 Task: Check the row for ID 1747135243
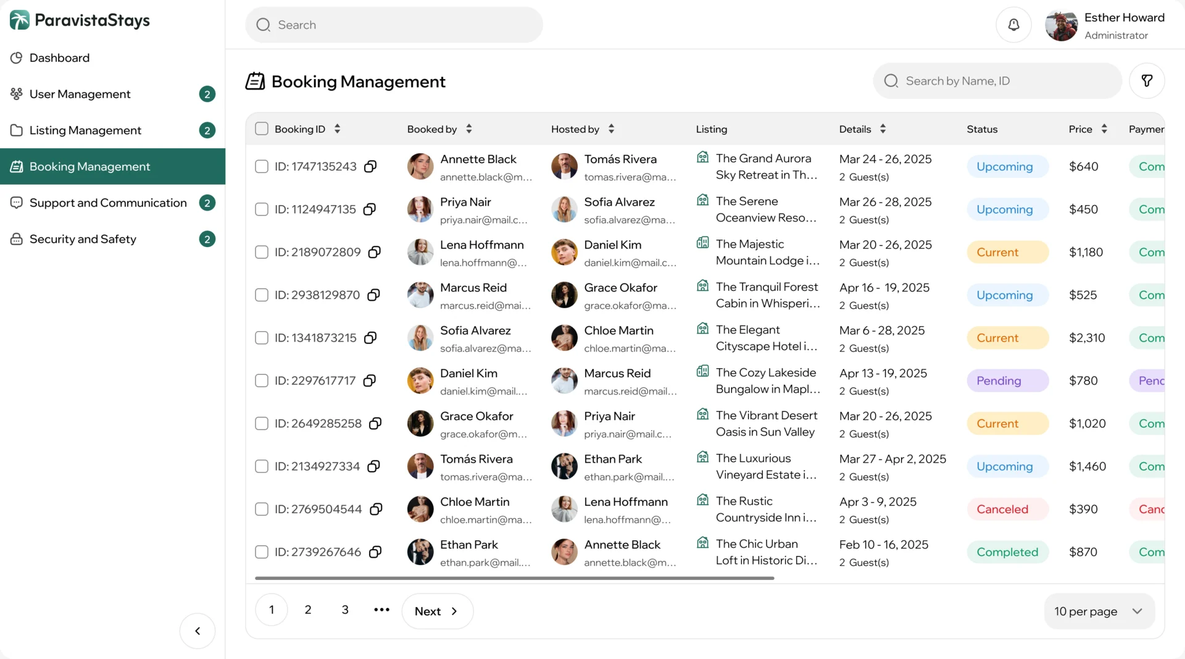[x=262, y=167]
